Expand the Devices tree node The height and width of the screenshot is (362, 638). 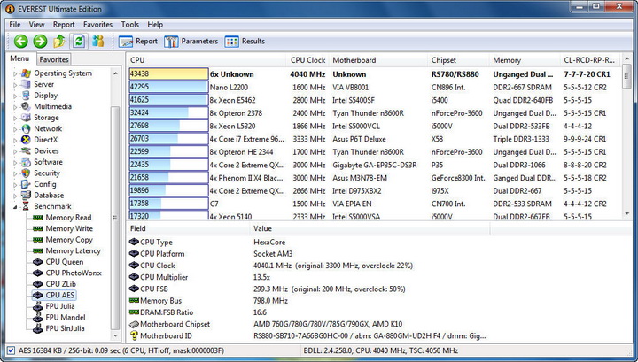[15, 151]
